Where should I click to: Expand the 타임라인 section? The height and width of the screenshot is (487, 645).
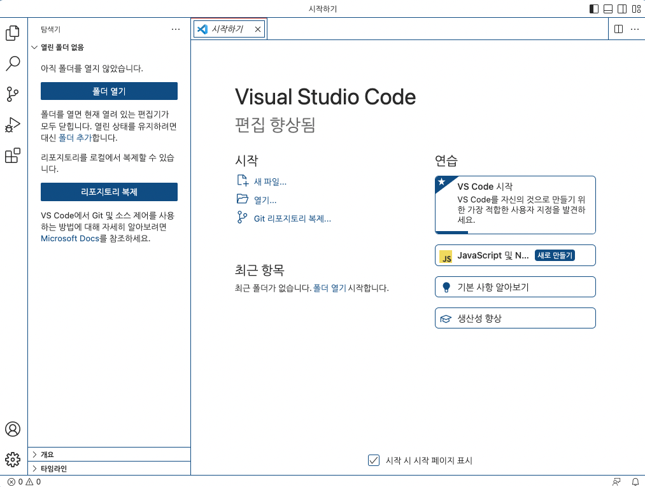(109, 469)
